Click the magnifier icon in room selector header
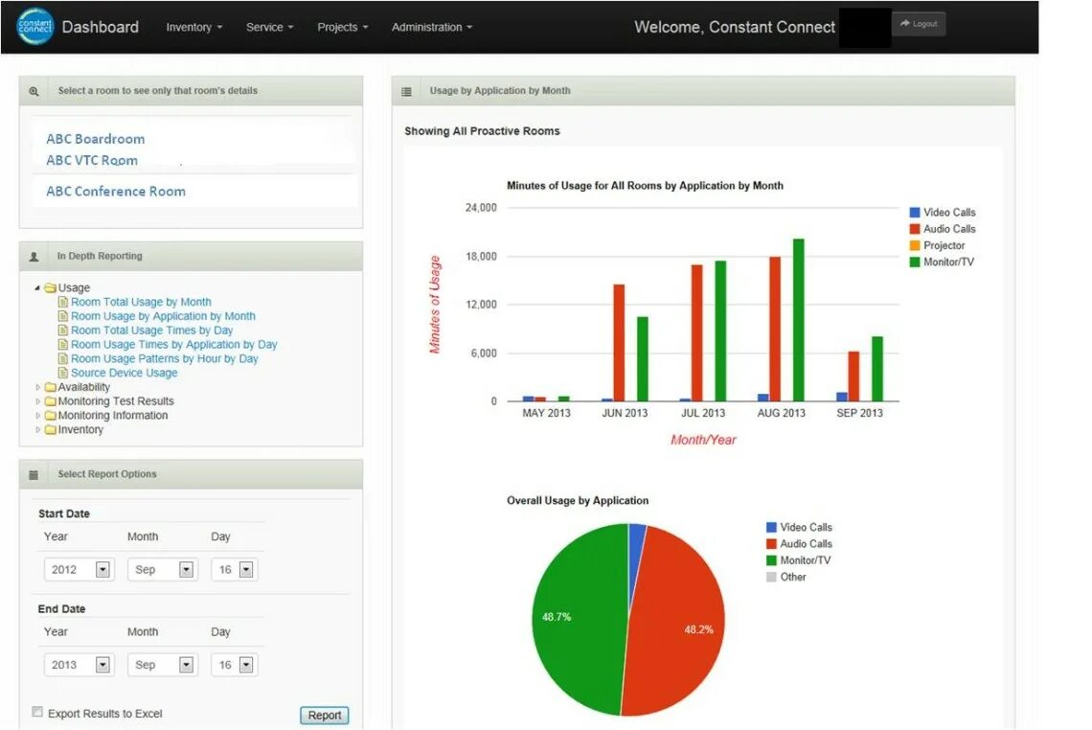The image size is (1092, 730). click(x=34, y=91)
